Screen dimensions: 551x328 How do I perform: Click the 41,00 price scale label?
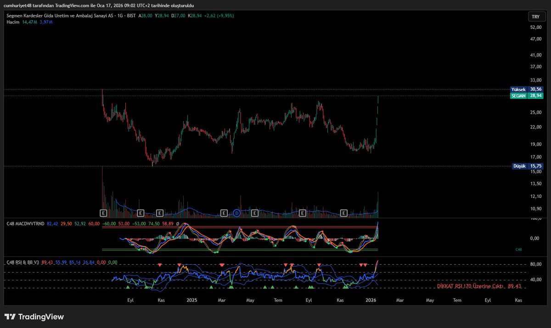(x=535, y=55)
